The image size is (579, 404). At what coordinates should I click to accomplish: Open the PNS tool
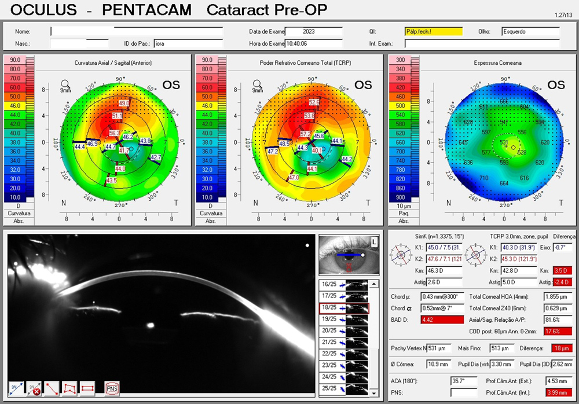click(x=112, y=388)
